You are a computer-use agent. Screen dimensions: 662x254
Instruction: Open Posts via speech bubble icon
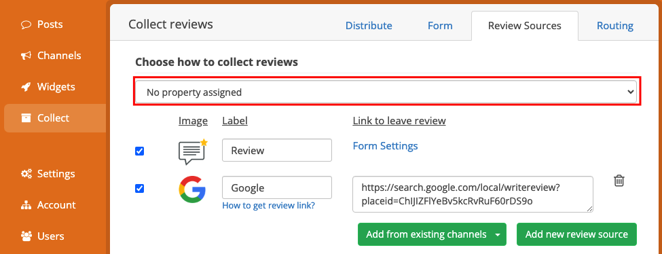point(26,24)
